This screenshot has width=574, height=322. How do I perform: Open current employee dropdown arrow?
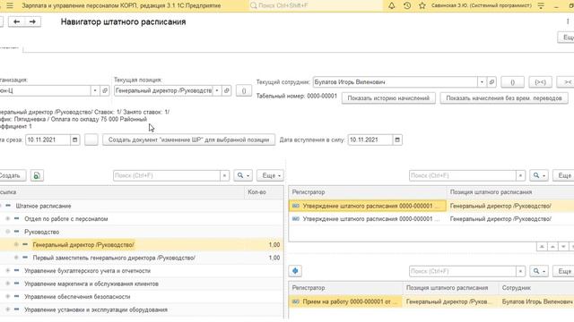pos(482,82)
